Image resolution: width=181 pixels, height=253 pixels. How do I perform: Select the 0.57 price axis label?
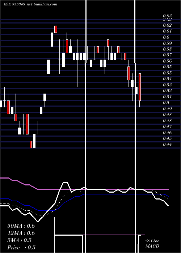click(x=167, y=55)
